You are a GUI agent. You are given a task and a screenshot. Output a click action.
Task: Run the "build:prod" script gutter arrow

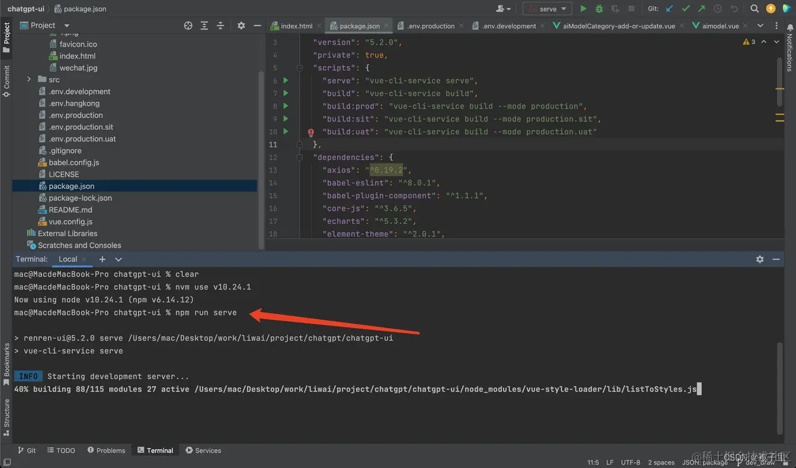(286, 106)
